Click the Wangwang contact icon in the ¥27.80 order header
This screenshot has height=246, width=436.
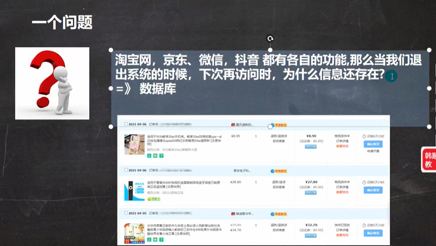pyautogui.click(x=279, y=171)
